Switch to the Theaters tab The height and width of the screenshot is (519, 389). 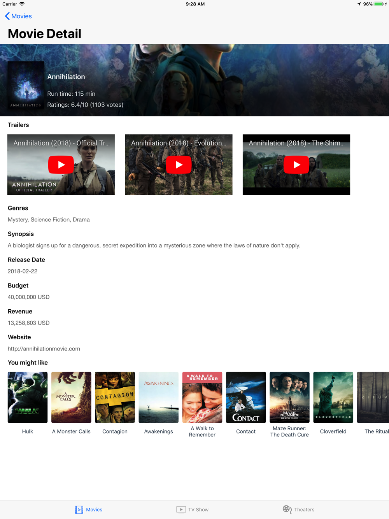pyautogui.click(x=298, y=509)
